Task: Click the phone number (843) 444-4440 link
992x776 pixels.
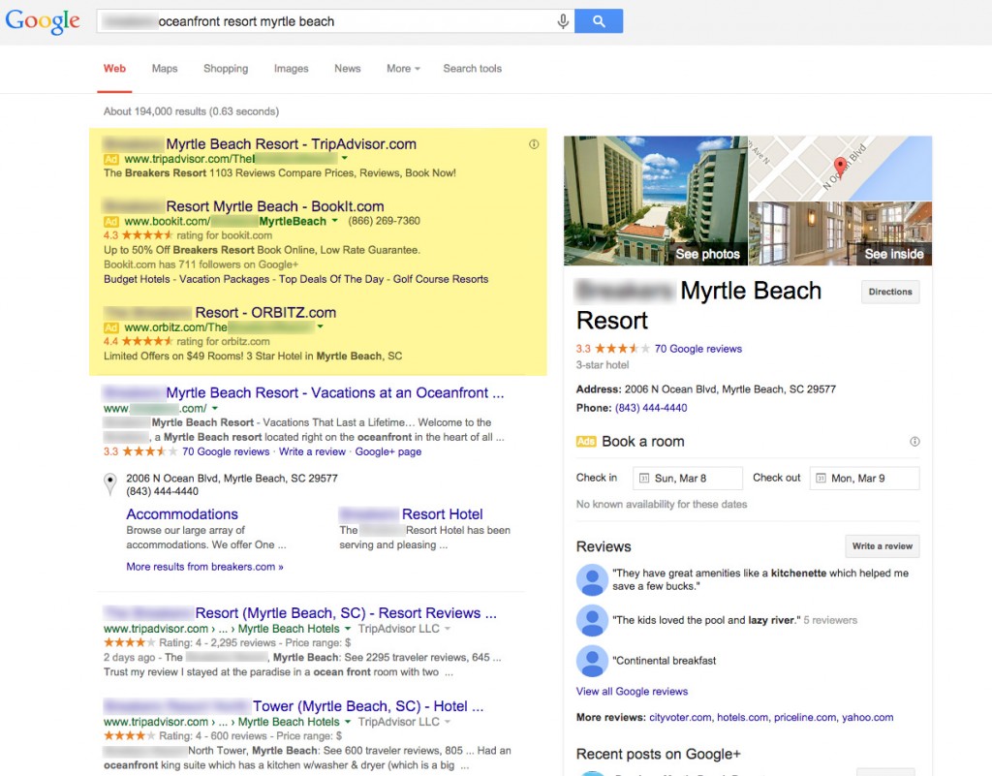Action: 651,408
